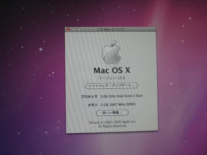Click the バージョン 10.6 version text
Viewport: 207px width, 155px height.
click(x=112, y=78)
